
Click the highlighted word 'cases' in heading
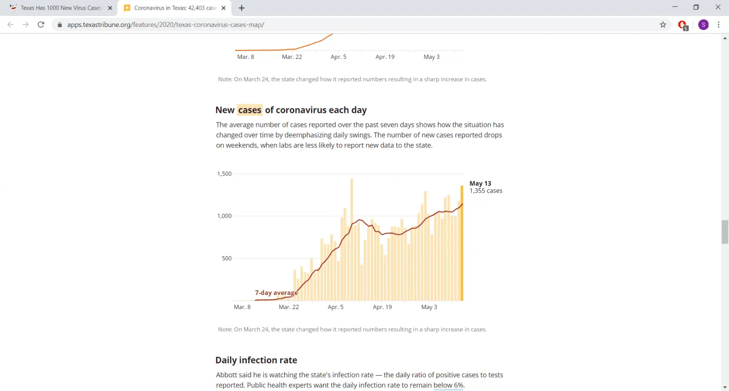point(250,110)
